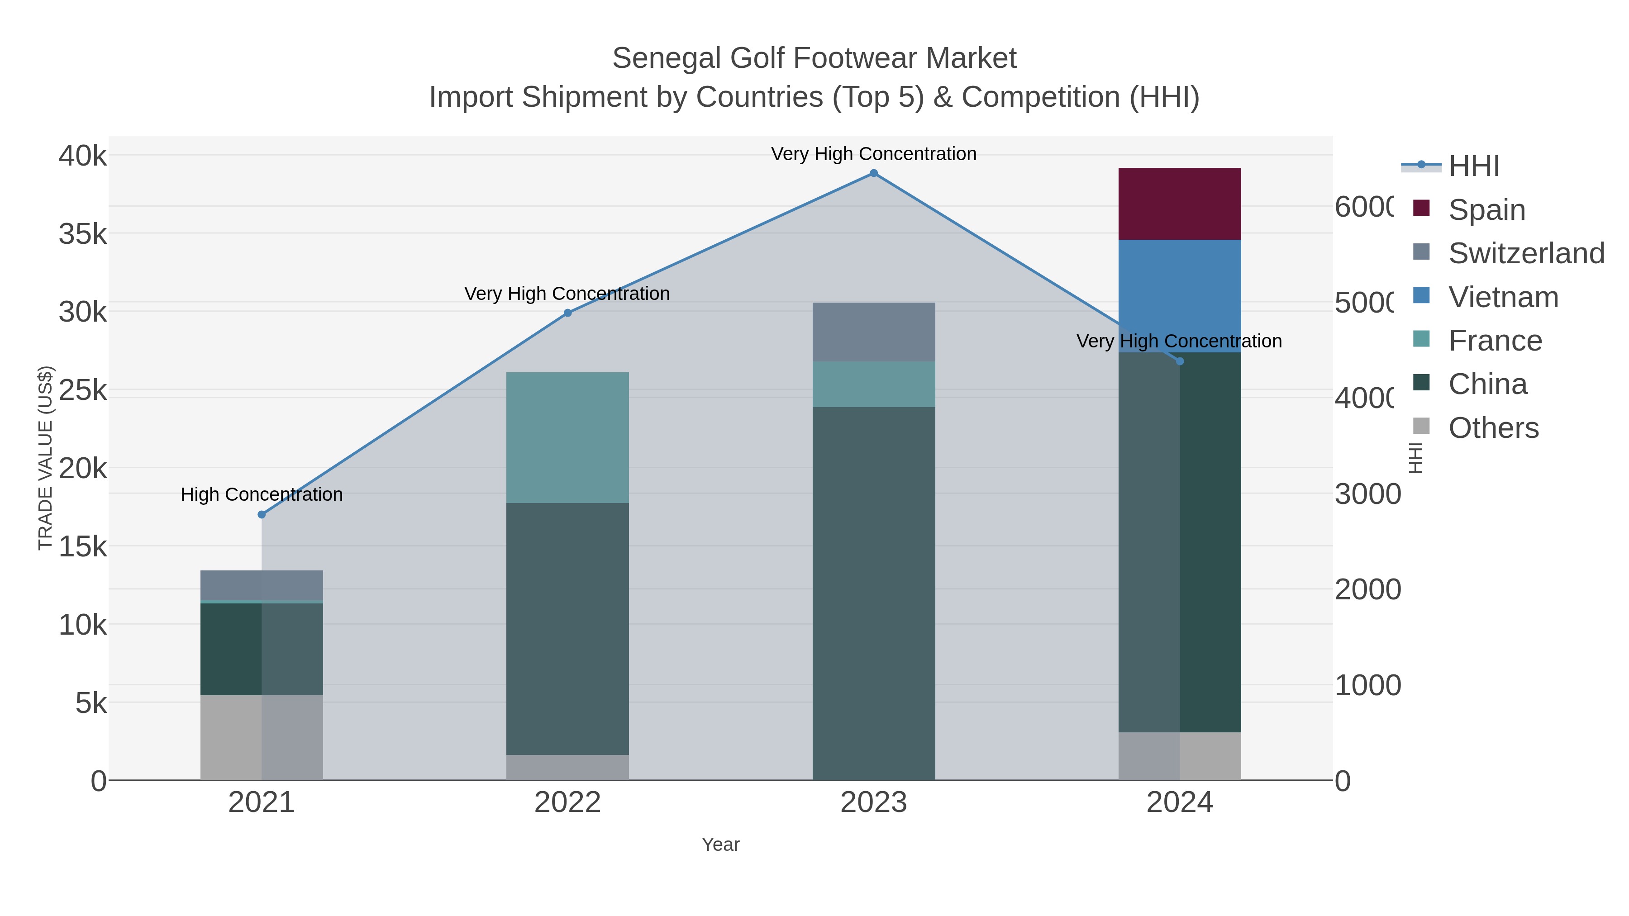Screen dimensions: 1629x916
Task: Select the 2022 HHI data point
Action: pos(568,313)
